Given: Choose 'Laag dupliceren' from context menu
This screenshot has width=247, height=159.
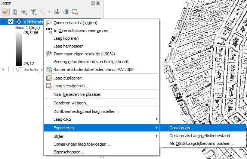Looking at the screenshot, I should click(101, 78).
